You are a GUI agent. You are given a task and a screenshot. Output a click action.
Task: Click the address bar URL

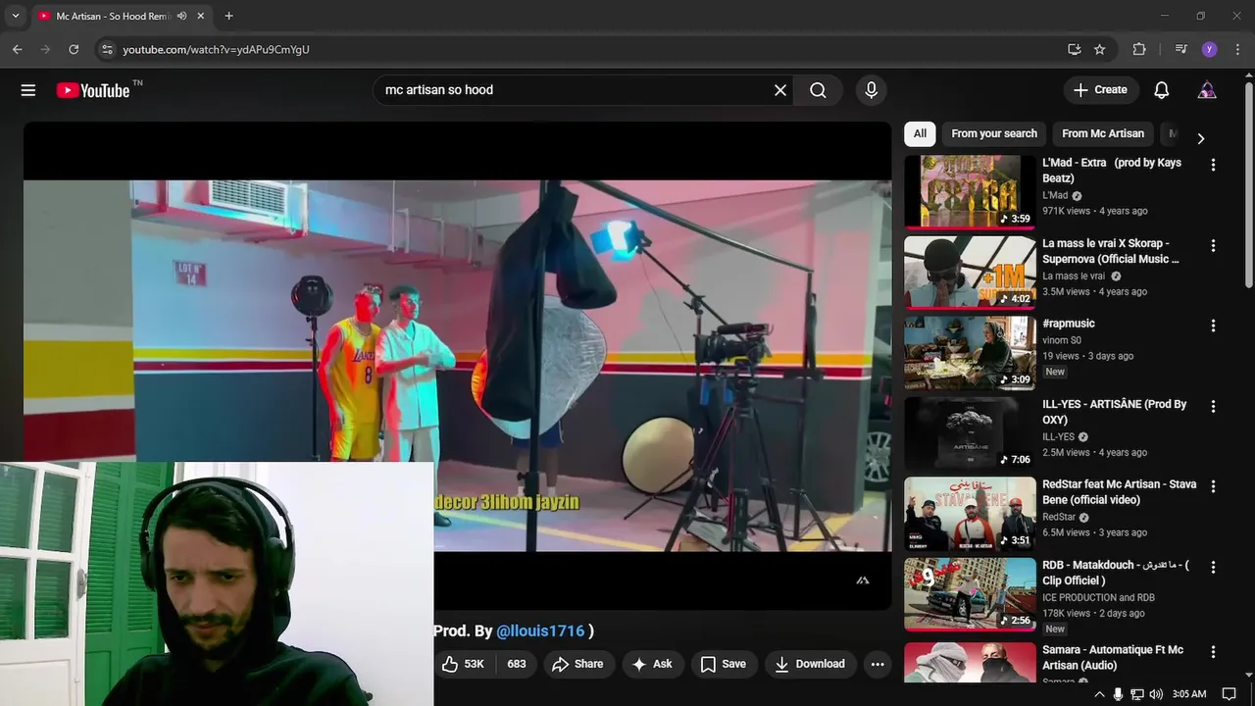click(x=216, y=49)
